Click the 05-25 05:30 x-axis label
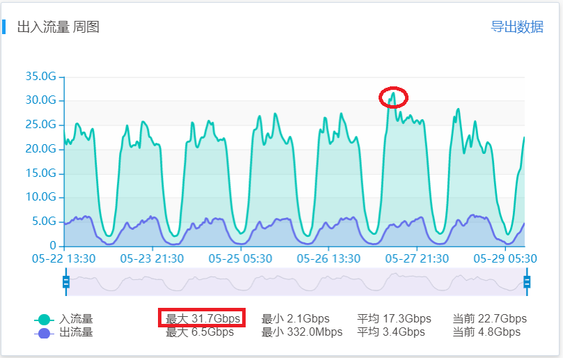 point(240,258)
